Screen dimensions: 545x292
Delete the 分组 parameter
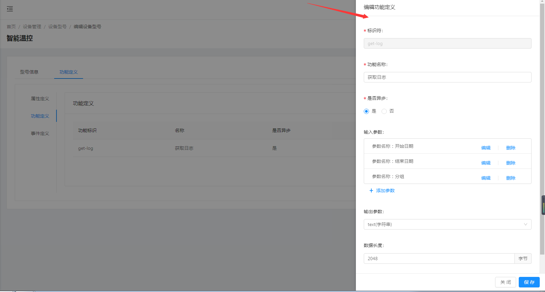(511, 178)
